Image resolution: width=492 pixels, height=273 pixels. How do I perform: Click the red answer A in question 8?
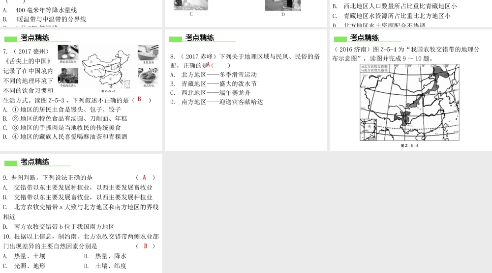(208, 64)
